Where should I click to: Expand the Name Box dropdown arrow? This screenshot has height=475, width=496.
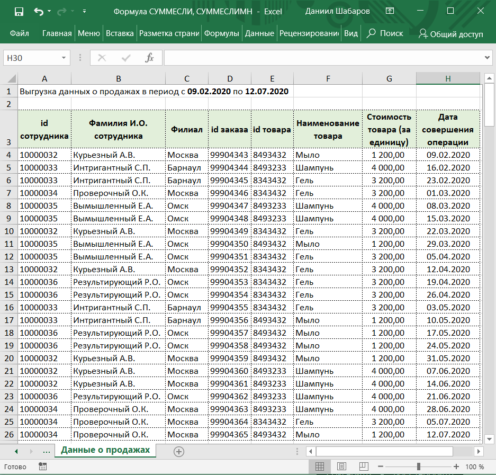point(64,58)
